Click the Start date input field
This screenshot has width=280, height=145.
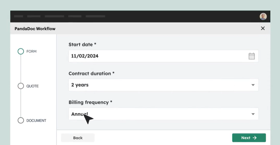pos(163,56)
